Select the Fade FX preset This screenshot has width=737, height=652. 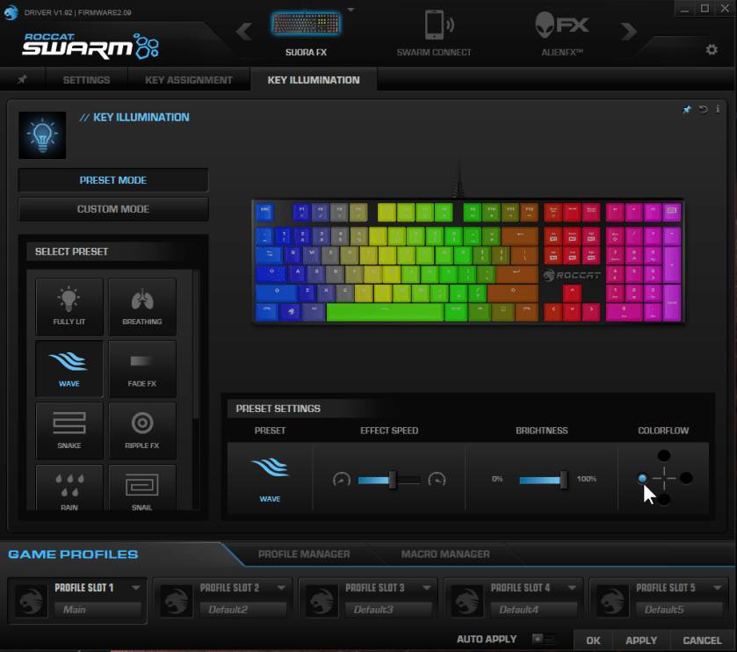(x=142, y=367)
